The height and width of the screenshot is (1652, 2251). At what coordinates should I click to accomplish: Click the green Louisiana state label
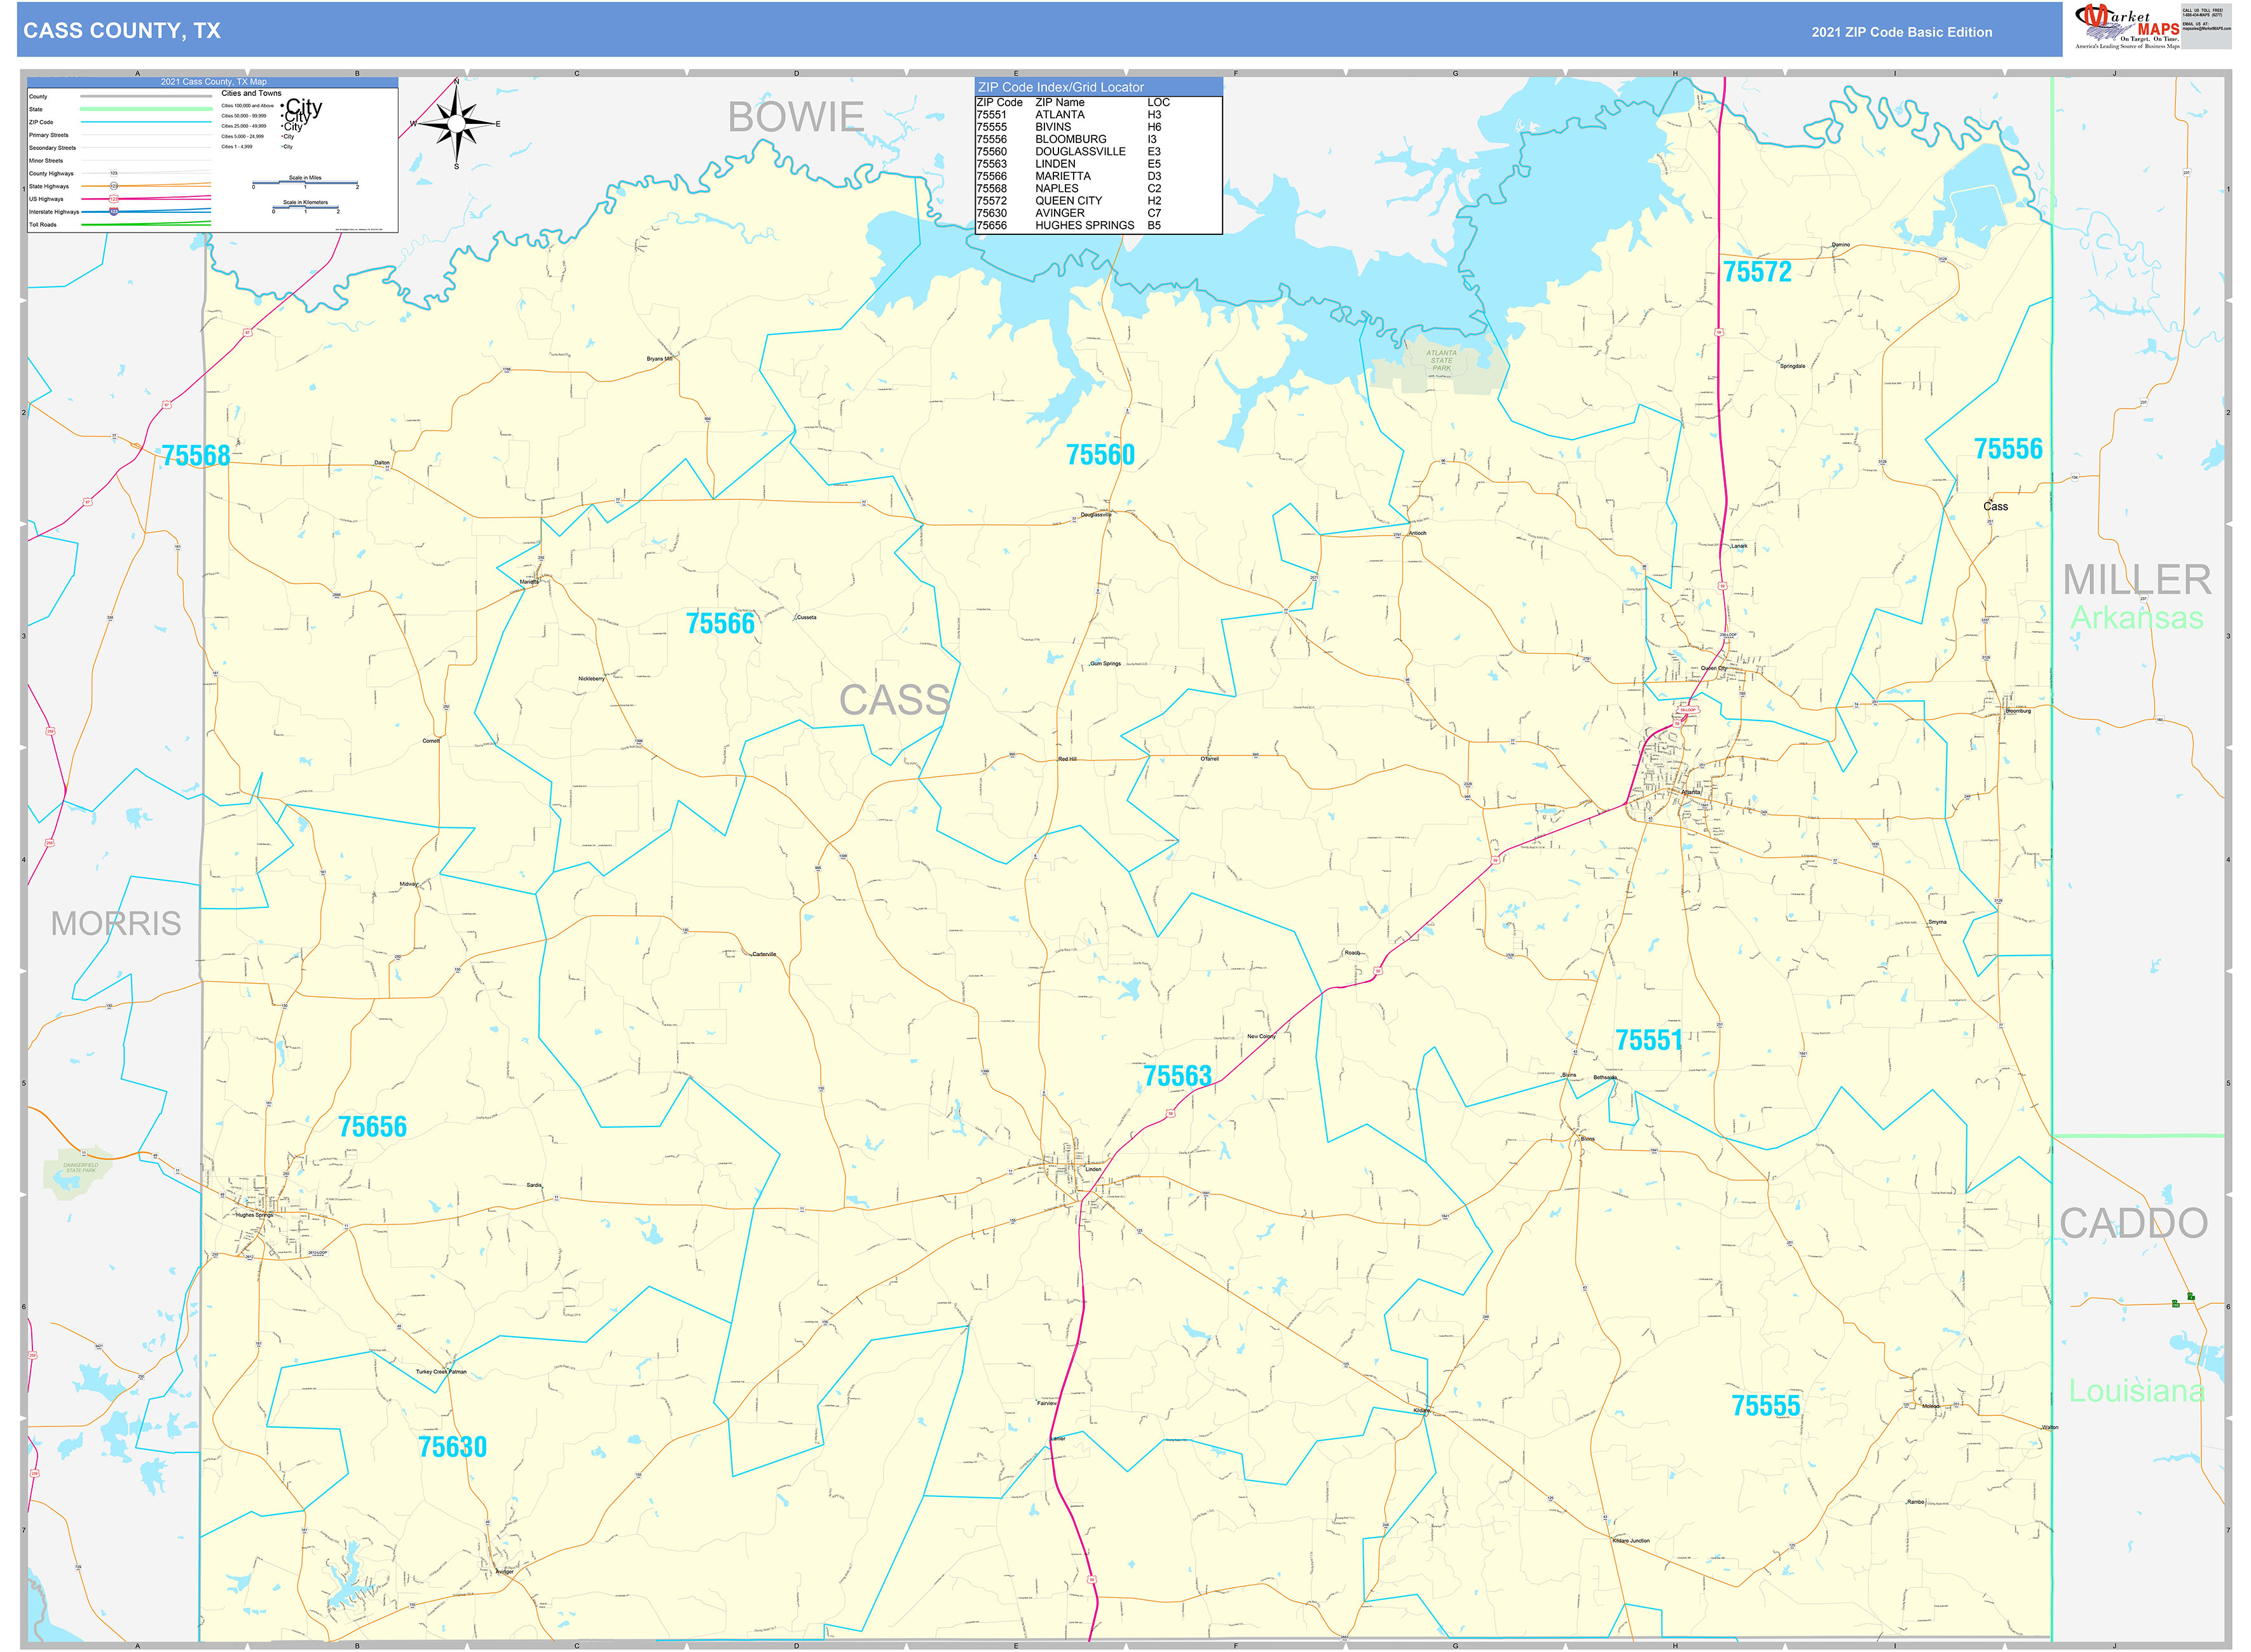2136,1391
